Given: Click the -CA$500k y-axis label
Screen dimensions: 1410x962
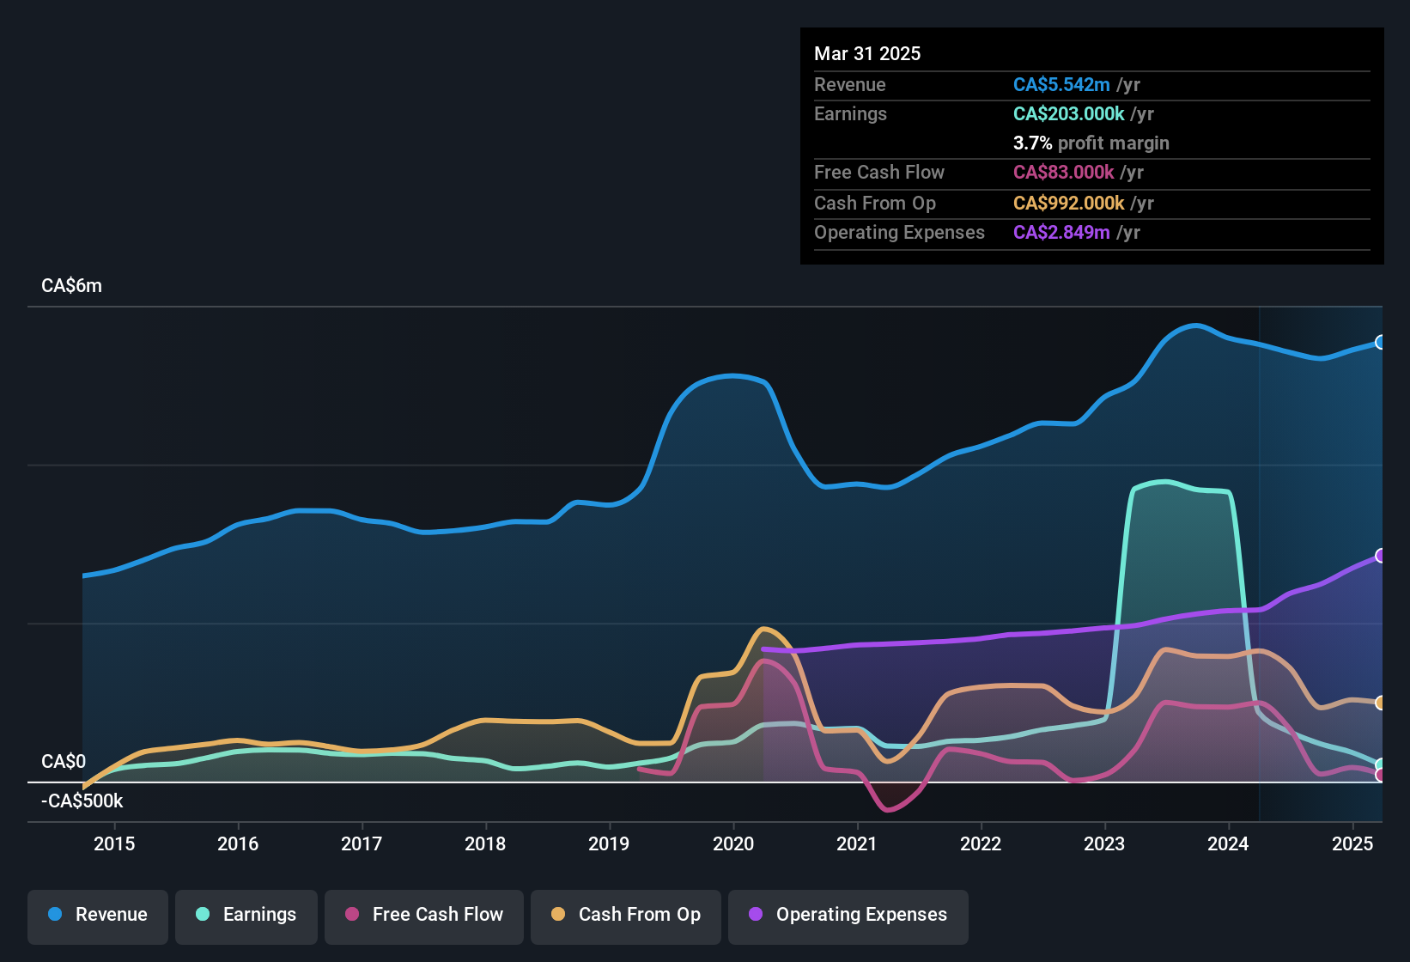Looking at the screenshot, I should (82, 801).
